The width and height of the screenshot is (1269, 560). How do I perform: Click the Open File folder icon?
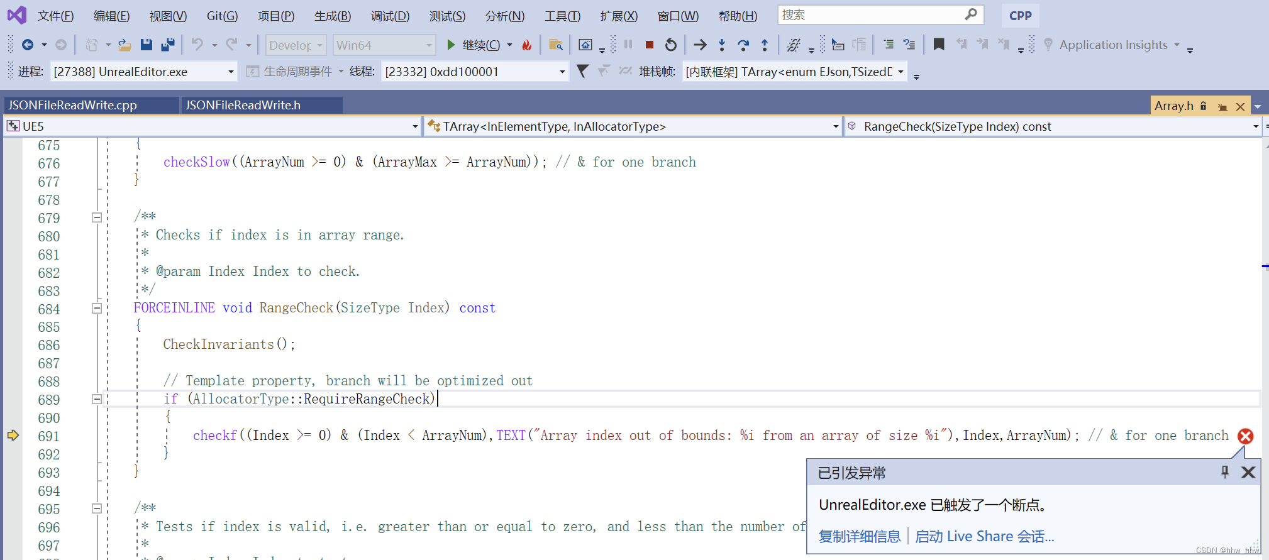tap(125, 45)
